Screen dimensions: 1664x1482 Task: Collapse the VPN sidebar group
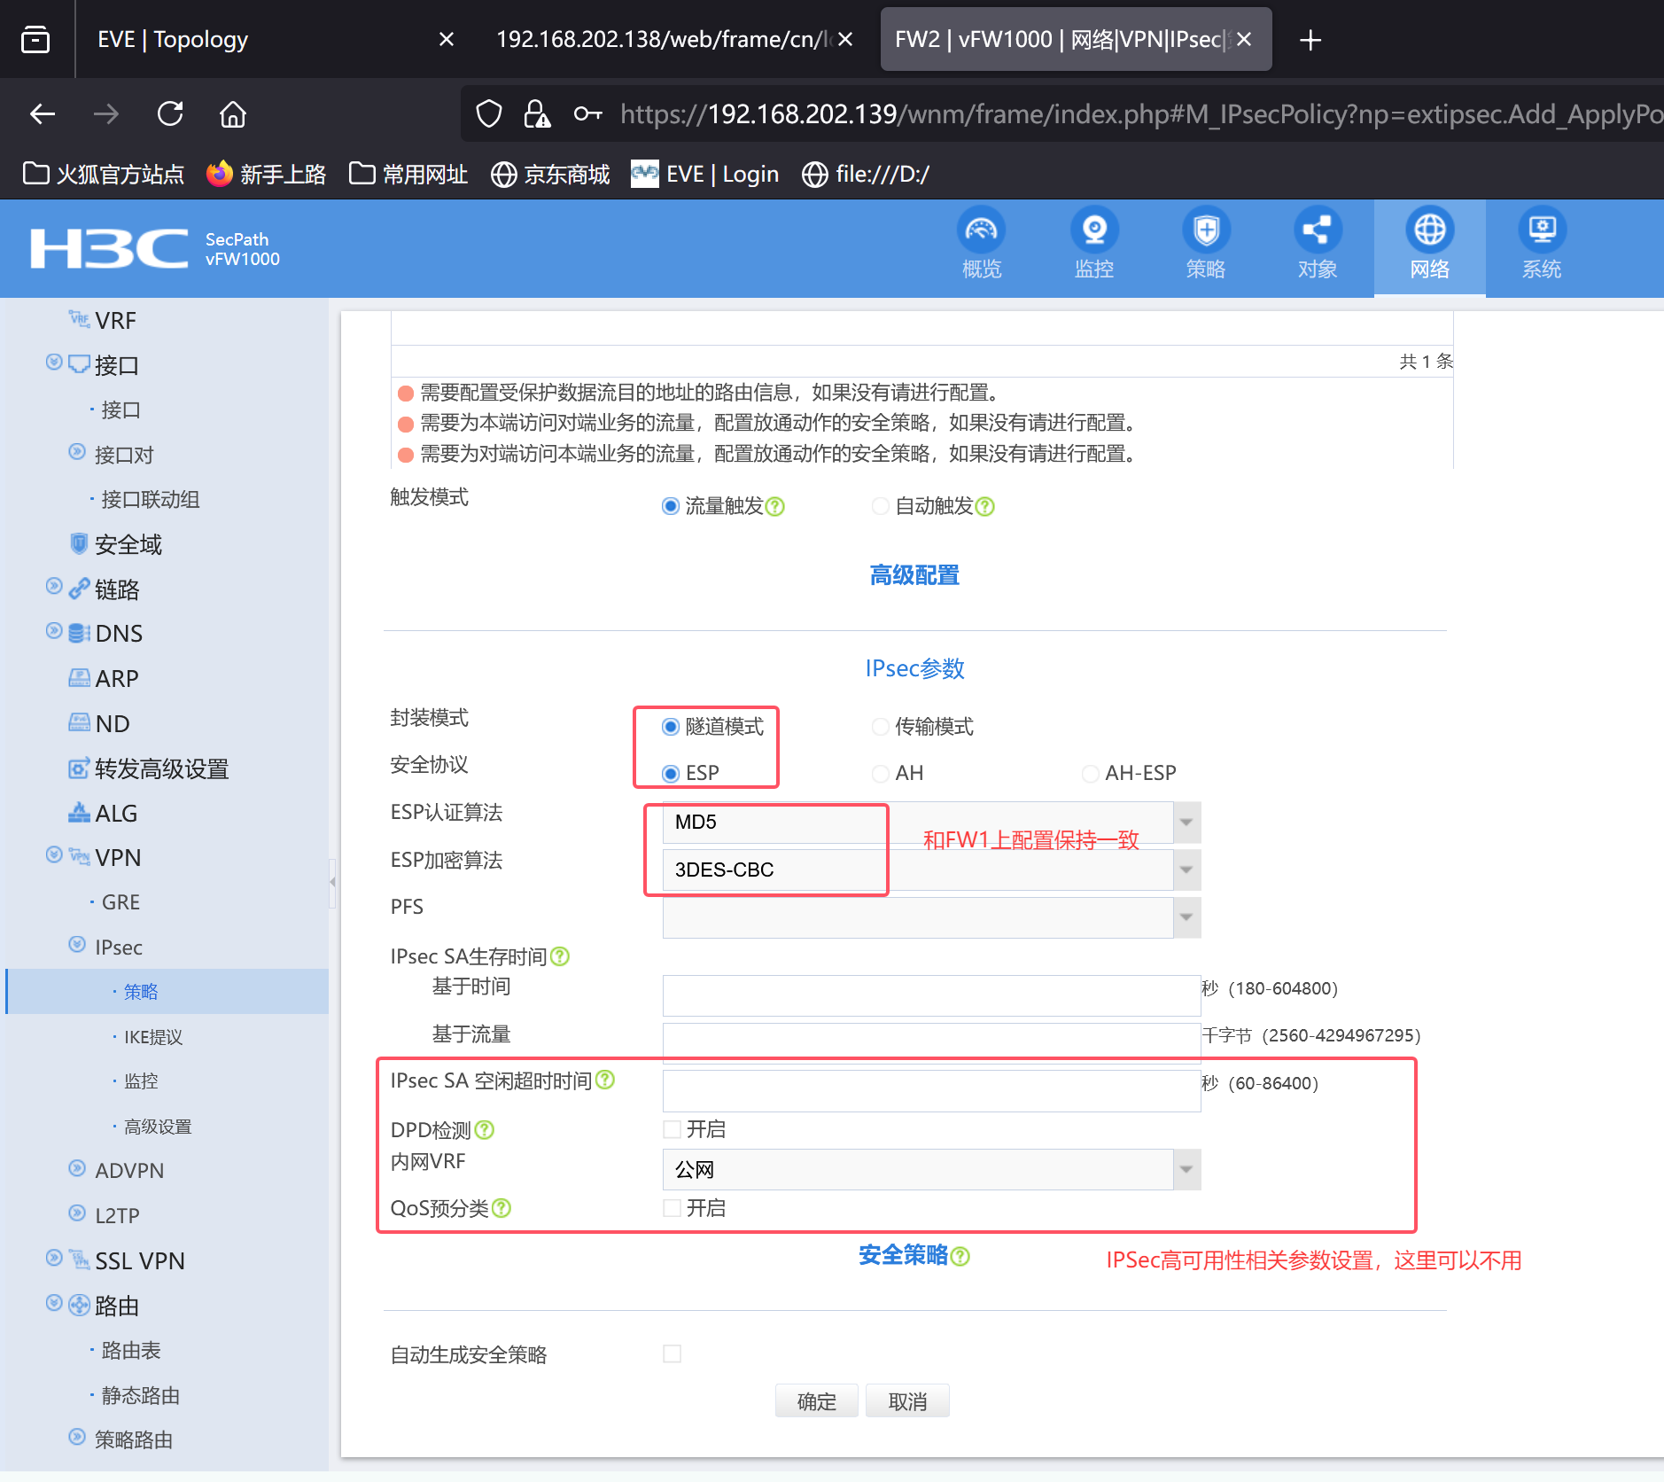click(54, 854)
